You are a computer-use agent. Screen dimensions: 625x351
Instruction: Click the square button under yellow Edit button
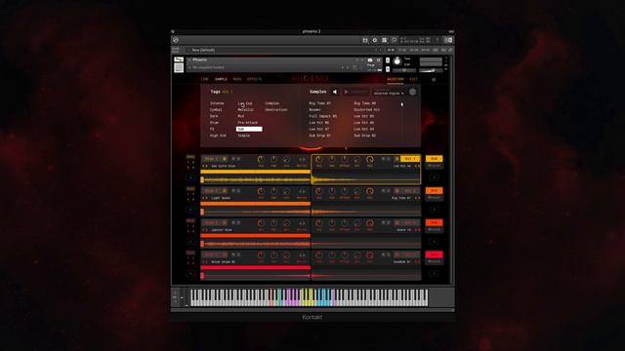click(x=434, y=177)
